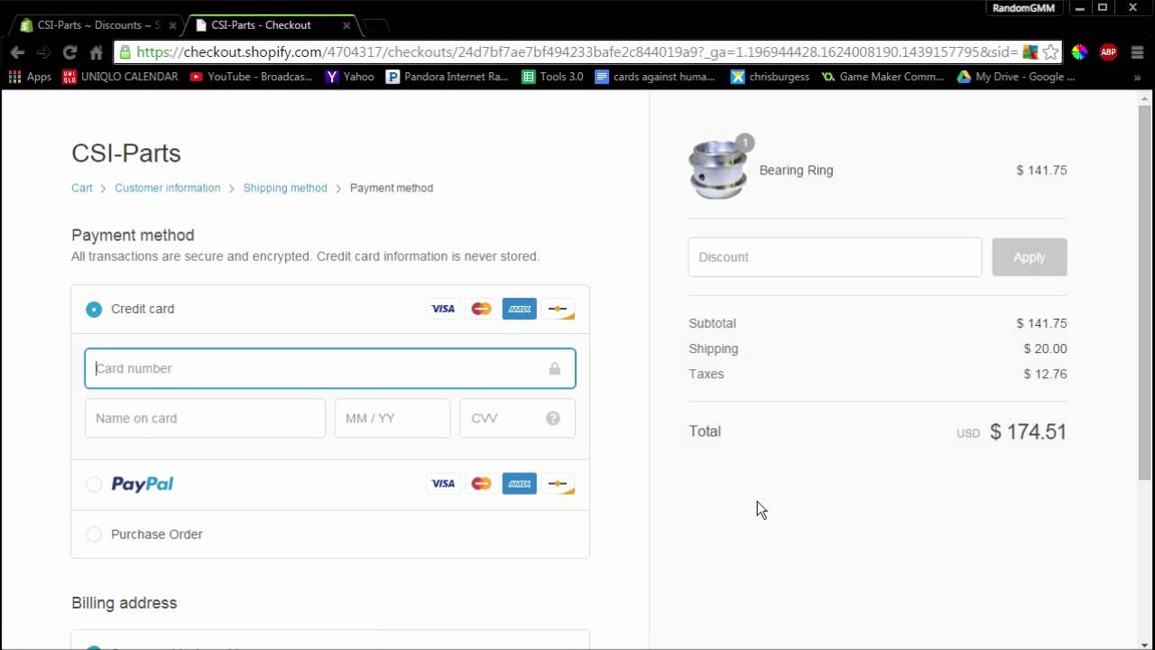Click MasterCard icon in PayPal row

(x=481, y=484)
